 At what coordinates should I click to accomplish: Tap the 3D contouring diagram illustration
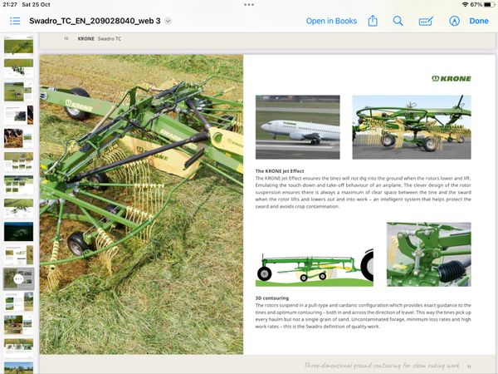[x=315, y=268]
